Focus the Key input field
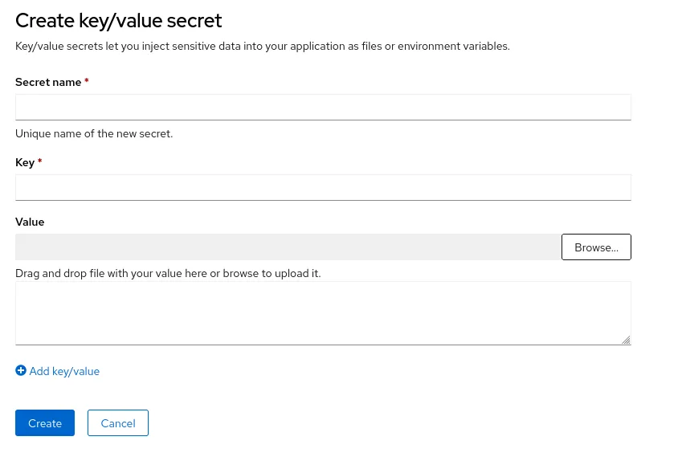The image size is (678, 461). pyautogui.click(x=323, y=188)
